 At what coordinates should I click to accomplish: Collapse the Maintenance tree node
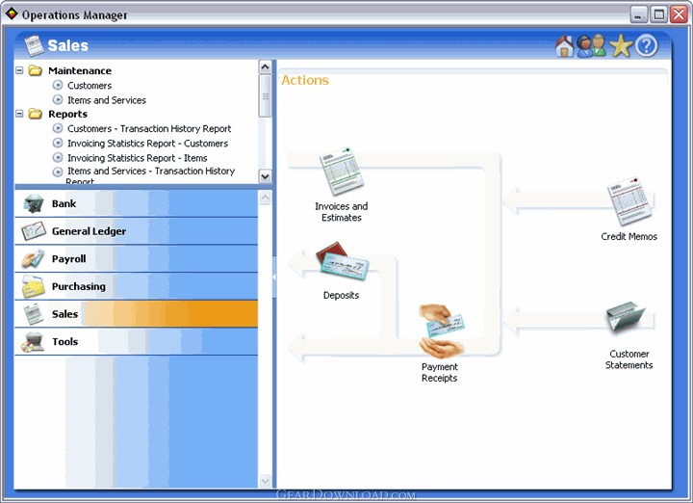[19, 70]
